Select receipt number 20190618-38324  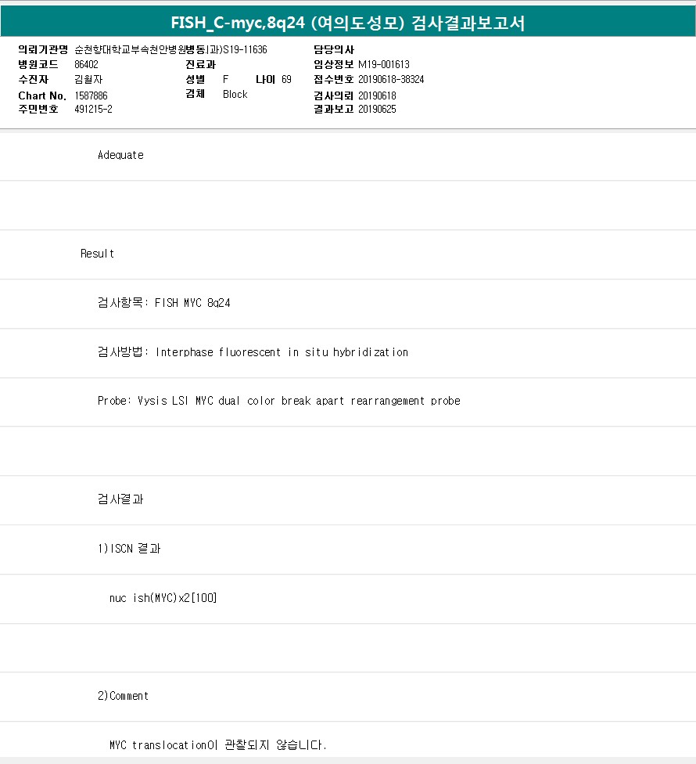tap(391, 79)
